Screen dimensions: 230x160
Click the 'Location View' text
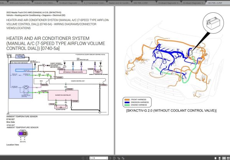click(13, 145)
